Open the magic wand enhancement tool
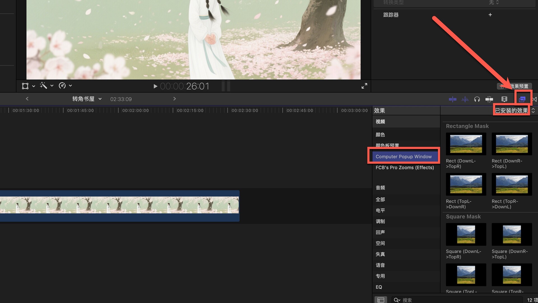This screenshot has height=303, width=538. pyautogui.click(x=43, y=86)
